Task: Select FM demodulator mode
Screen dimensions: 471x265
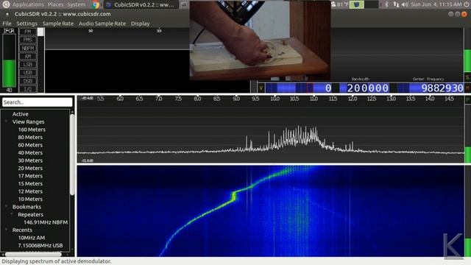Action: (28, 32)
